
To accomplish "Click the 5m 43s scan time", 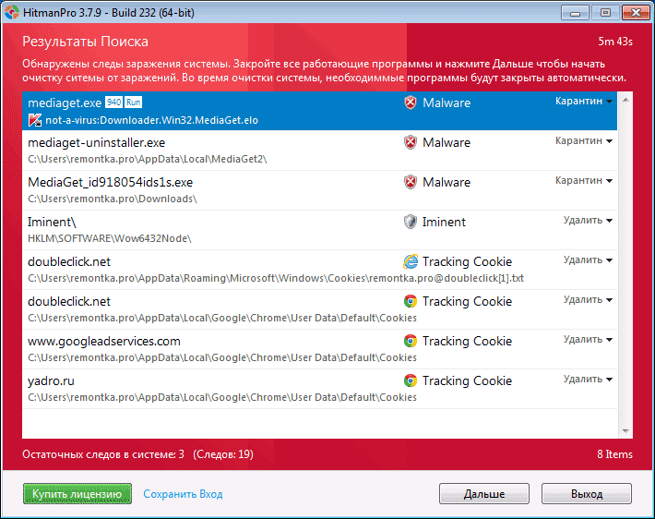I will [615, 42].
